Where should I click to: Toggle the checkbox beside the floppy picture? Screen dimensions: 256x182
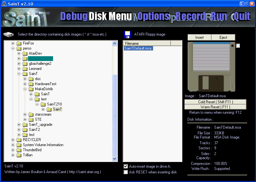(238, 46)
